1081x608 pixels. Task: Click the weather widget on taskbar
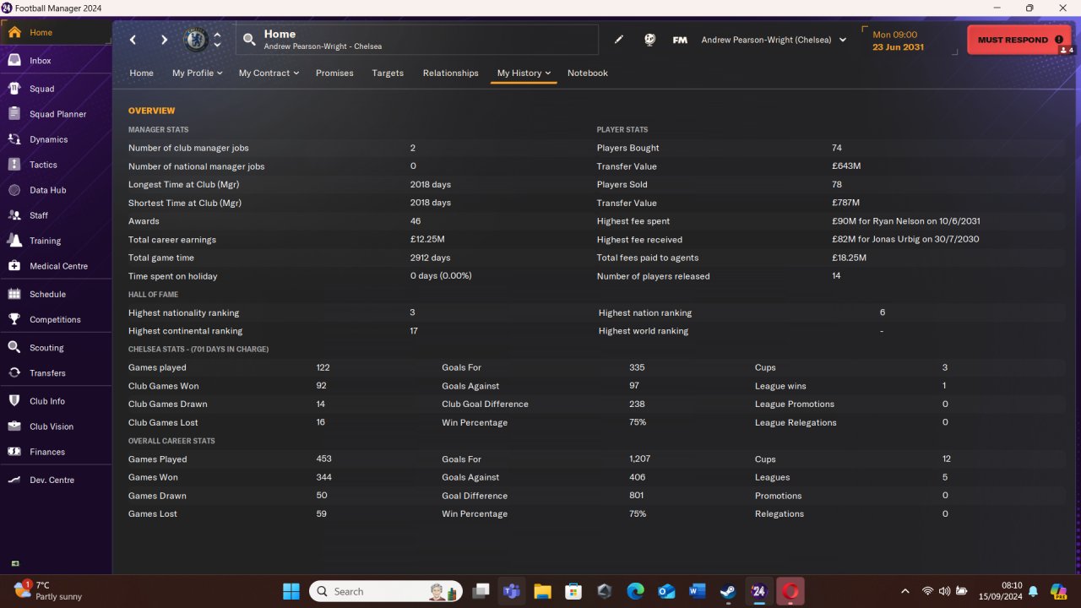click(x=48, y=591)
